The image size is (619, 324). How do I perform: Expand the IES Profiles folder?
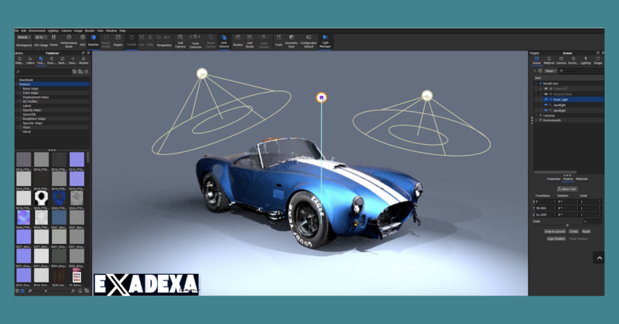click(x=21, y=102)
